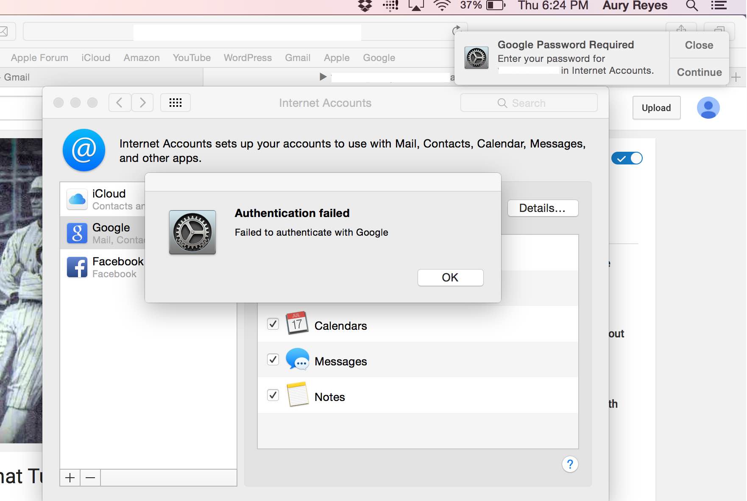Close the Google Password Required notification
This screenshot has width=747, height=501.
(x=699, y=45)
